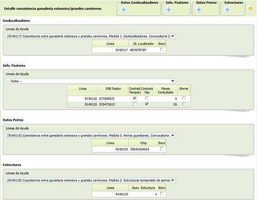Click the Num. Estructura column header
The width and height of the screenshot is (257, 200).
[143, 188]
